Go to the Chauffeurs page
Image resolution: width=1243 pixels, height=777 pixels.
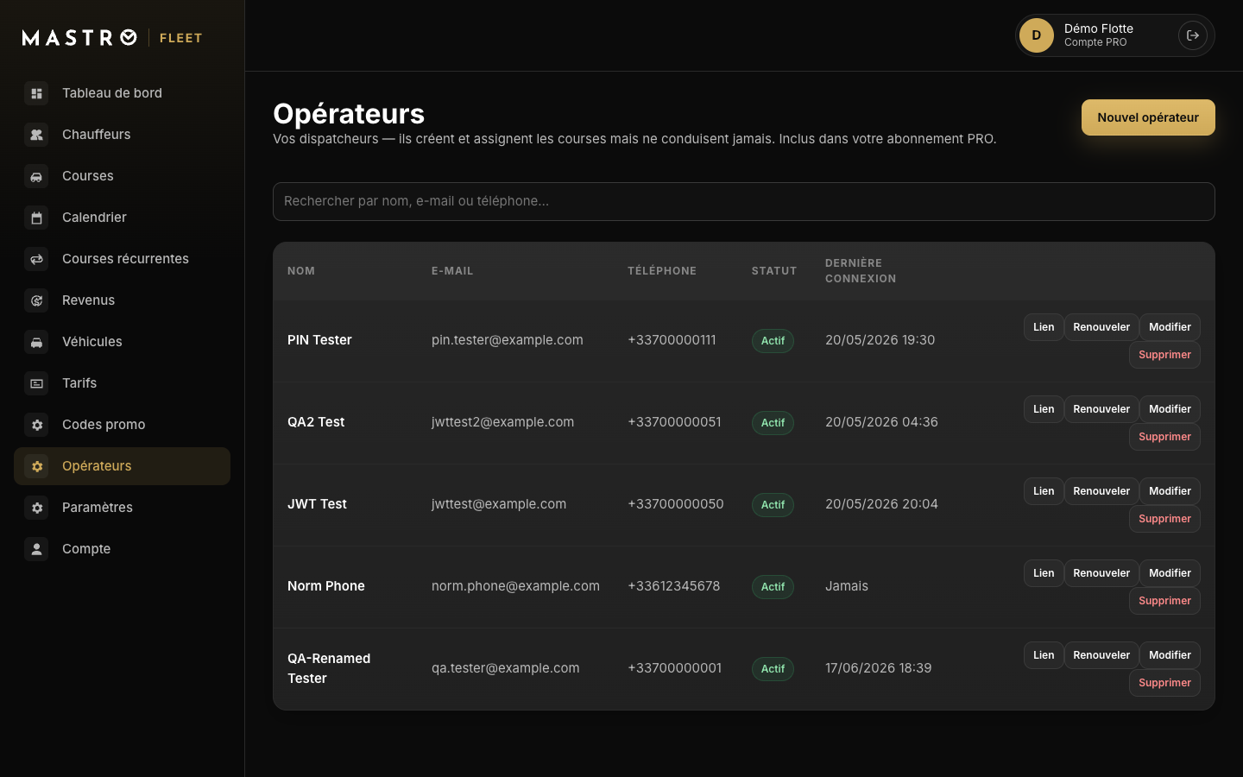click(122, 135)
